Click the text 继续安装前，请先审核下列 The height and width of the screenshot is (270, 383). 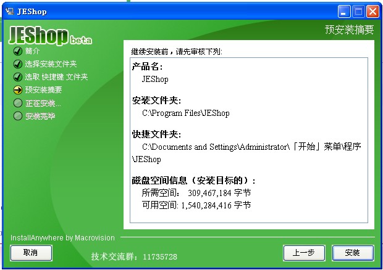click(x=177, y=52)
